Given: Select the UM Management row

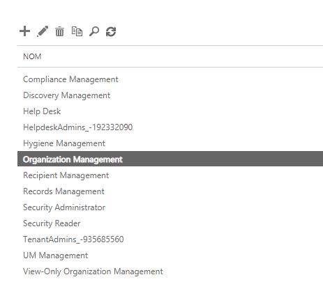Looking at the screenshot, I should tap(170, 255).
